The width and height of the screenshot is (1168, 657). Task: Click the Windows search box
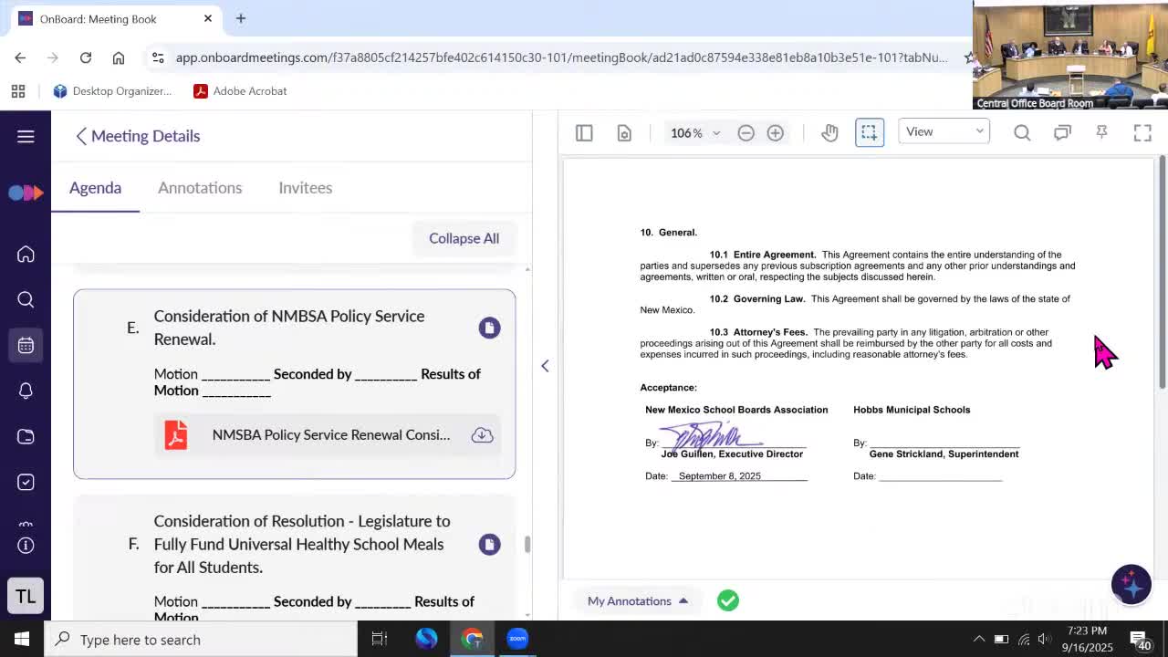(203, 640)
